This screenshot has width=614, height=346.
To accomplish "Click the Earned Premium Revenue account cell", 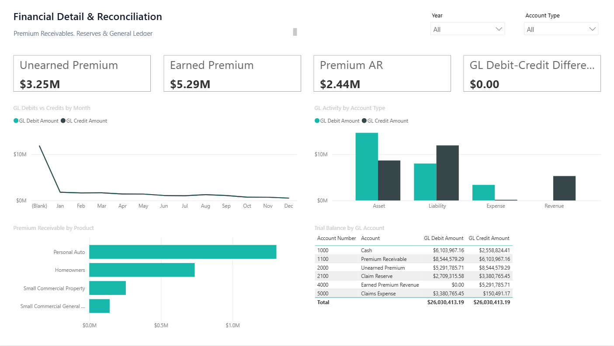I will [x=390, y=285].
